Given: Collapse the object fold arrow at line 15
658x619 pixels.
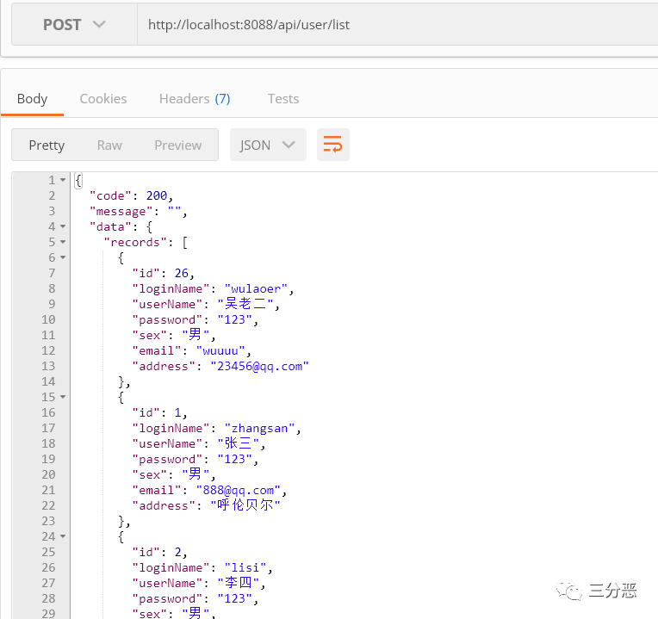Looking at the screenshot, I should (63, 397).
